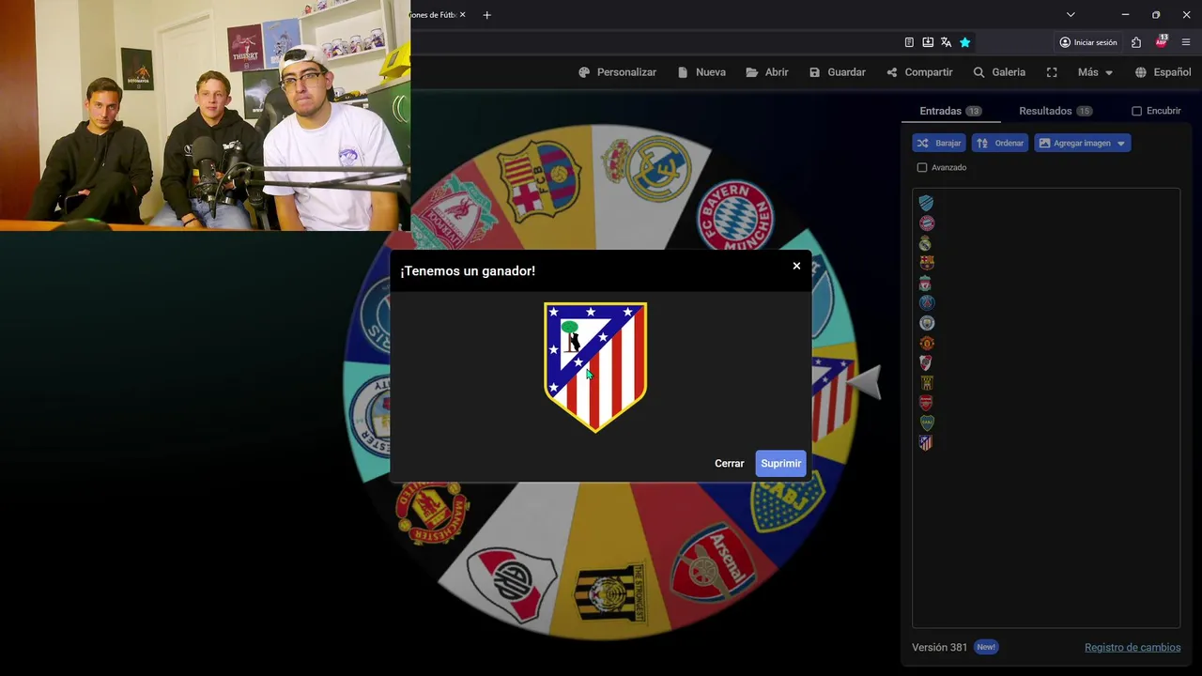The width and height of the screenshot is (1202, 676).
Task: Open the Personalizar menu
Action: coord(617,72)
